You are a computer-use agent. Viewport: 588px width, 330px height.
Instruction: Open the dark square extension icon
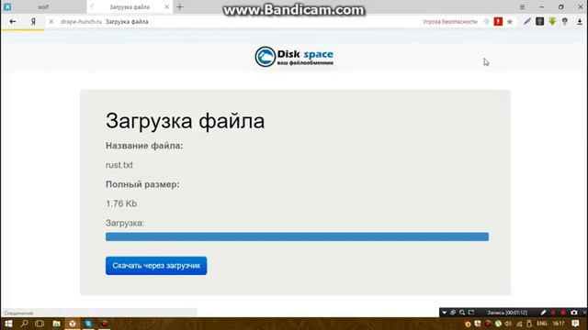pos(539,22)
